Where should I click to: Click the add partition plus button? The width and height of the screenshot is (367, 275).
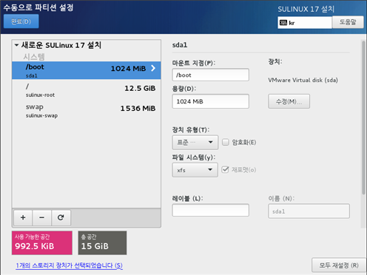[23, 217]
